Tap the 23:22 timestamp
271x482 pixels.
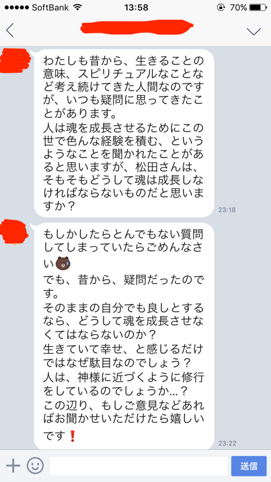227,443
